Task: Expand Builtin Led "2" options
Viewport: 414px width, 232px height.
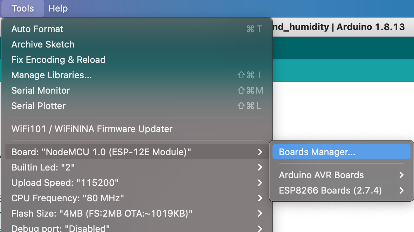Action: tap(43, 167)
